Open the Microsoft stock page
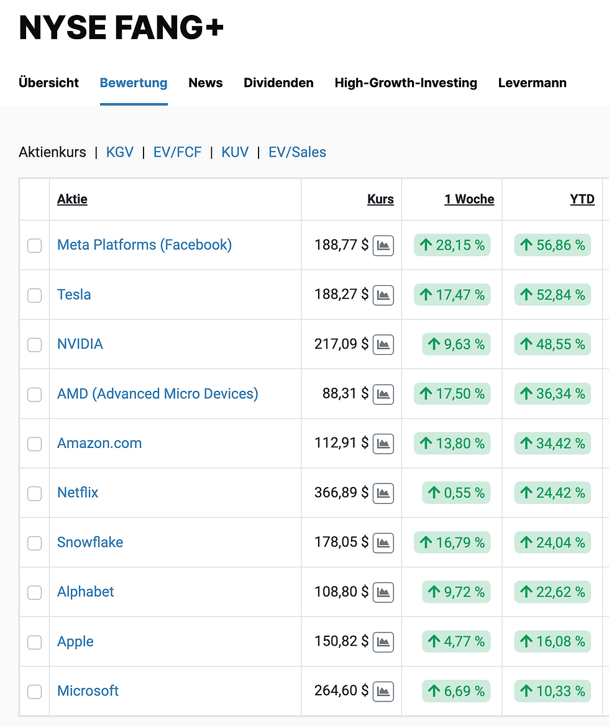This screenshot has width=609, height=727. pyautogui.click(x=88, y=691)
